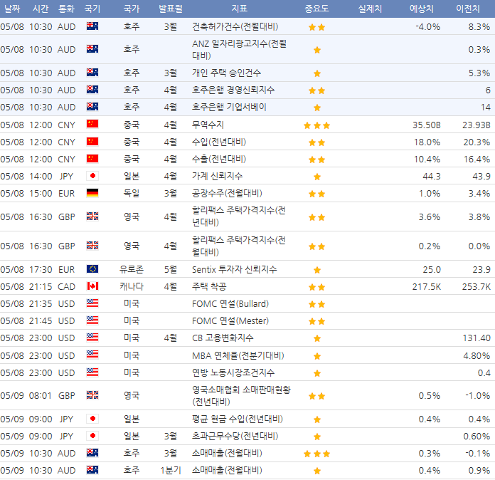
Task: Select the 가계 신뢰지수 indicator name
Action: coord(217,176)
